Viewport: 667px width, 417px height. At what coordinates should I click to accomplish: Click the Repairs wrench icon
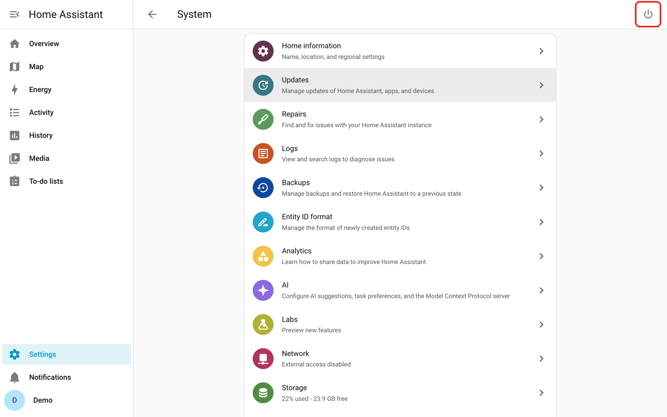coord(263,119)
